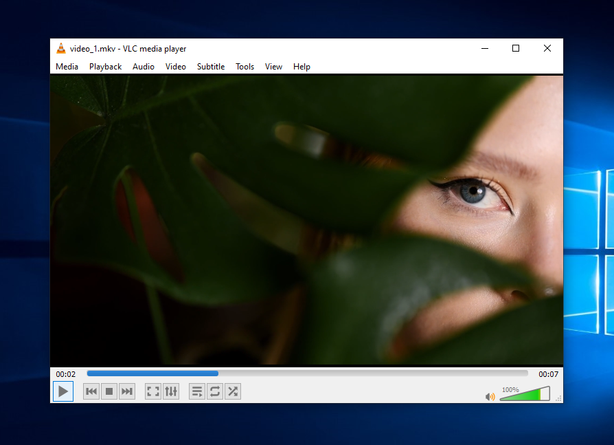The width and height of the screenshot is (614, 445).
Task: Toggle loop repeat mode
Action: (x=215, y=391)
